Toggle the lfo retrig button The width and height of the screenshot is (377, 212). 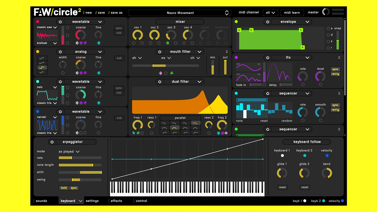click(x=335, y=74)
